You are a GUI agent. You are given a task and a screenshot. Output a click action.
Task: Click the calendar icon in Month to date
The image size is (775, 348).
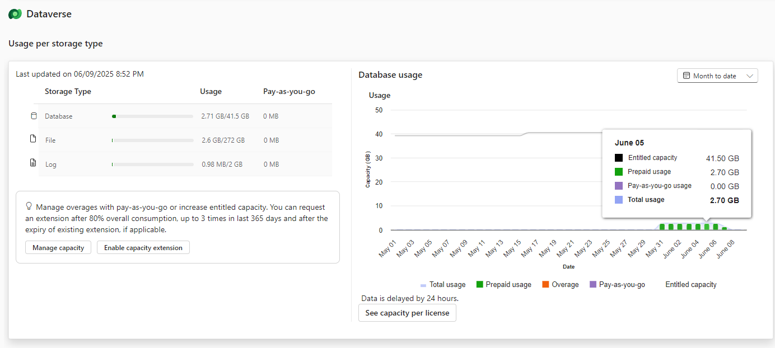click(x=687, y=76)
